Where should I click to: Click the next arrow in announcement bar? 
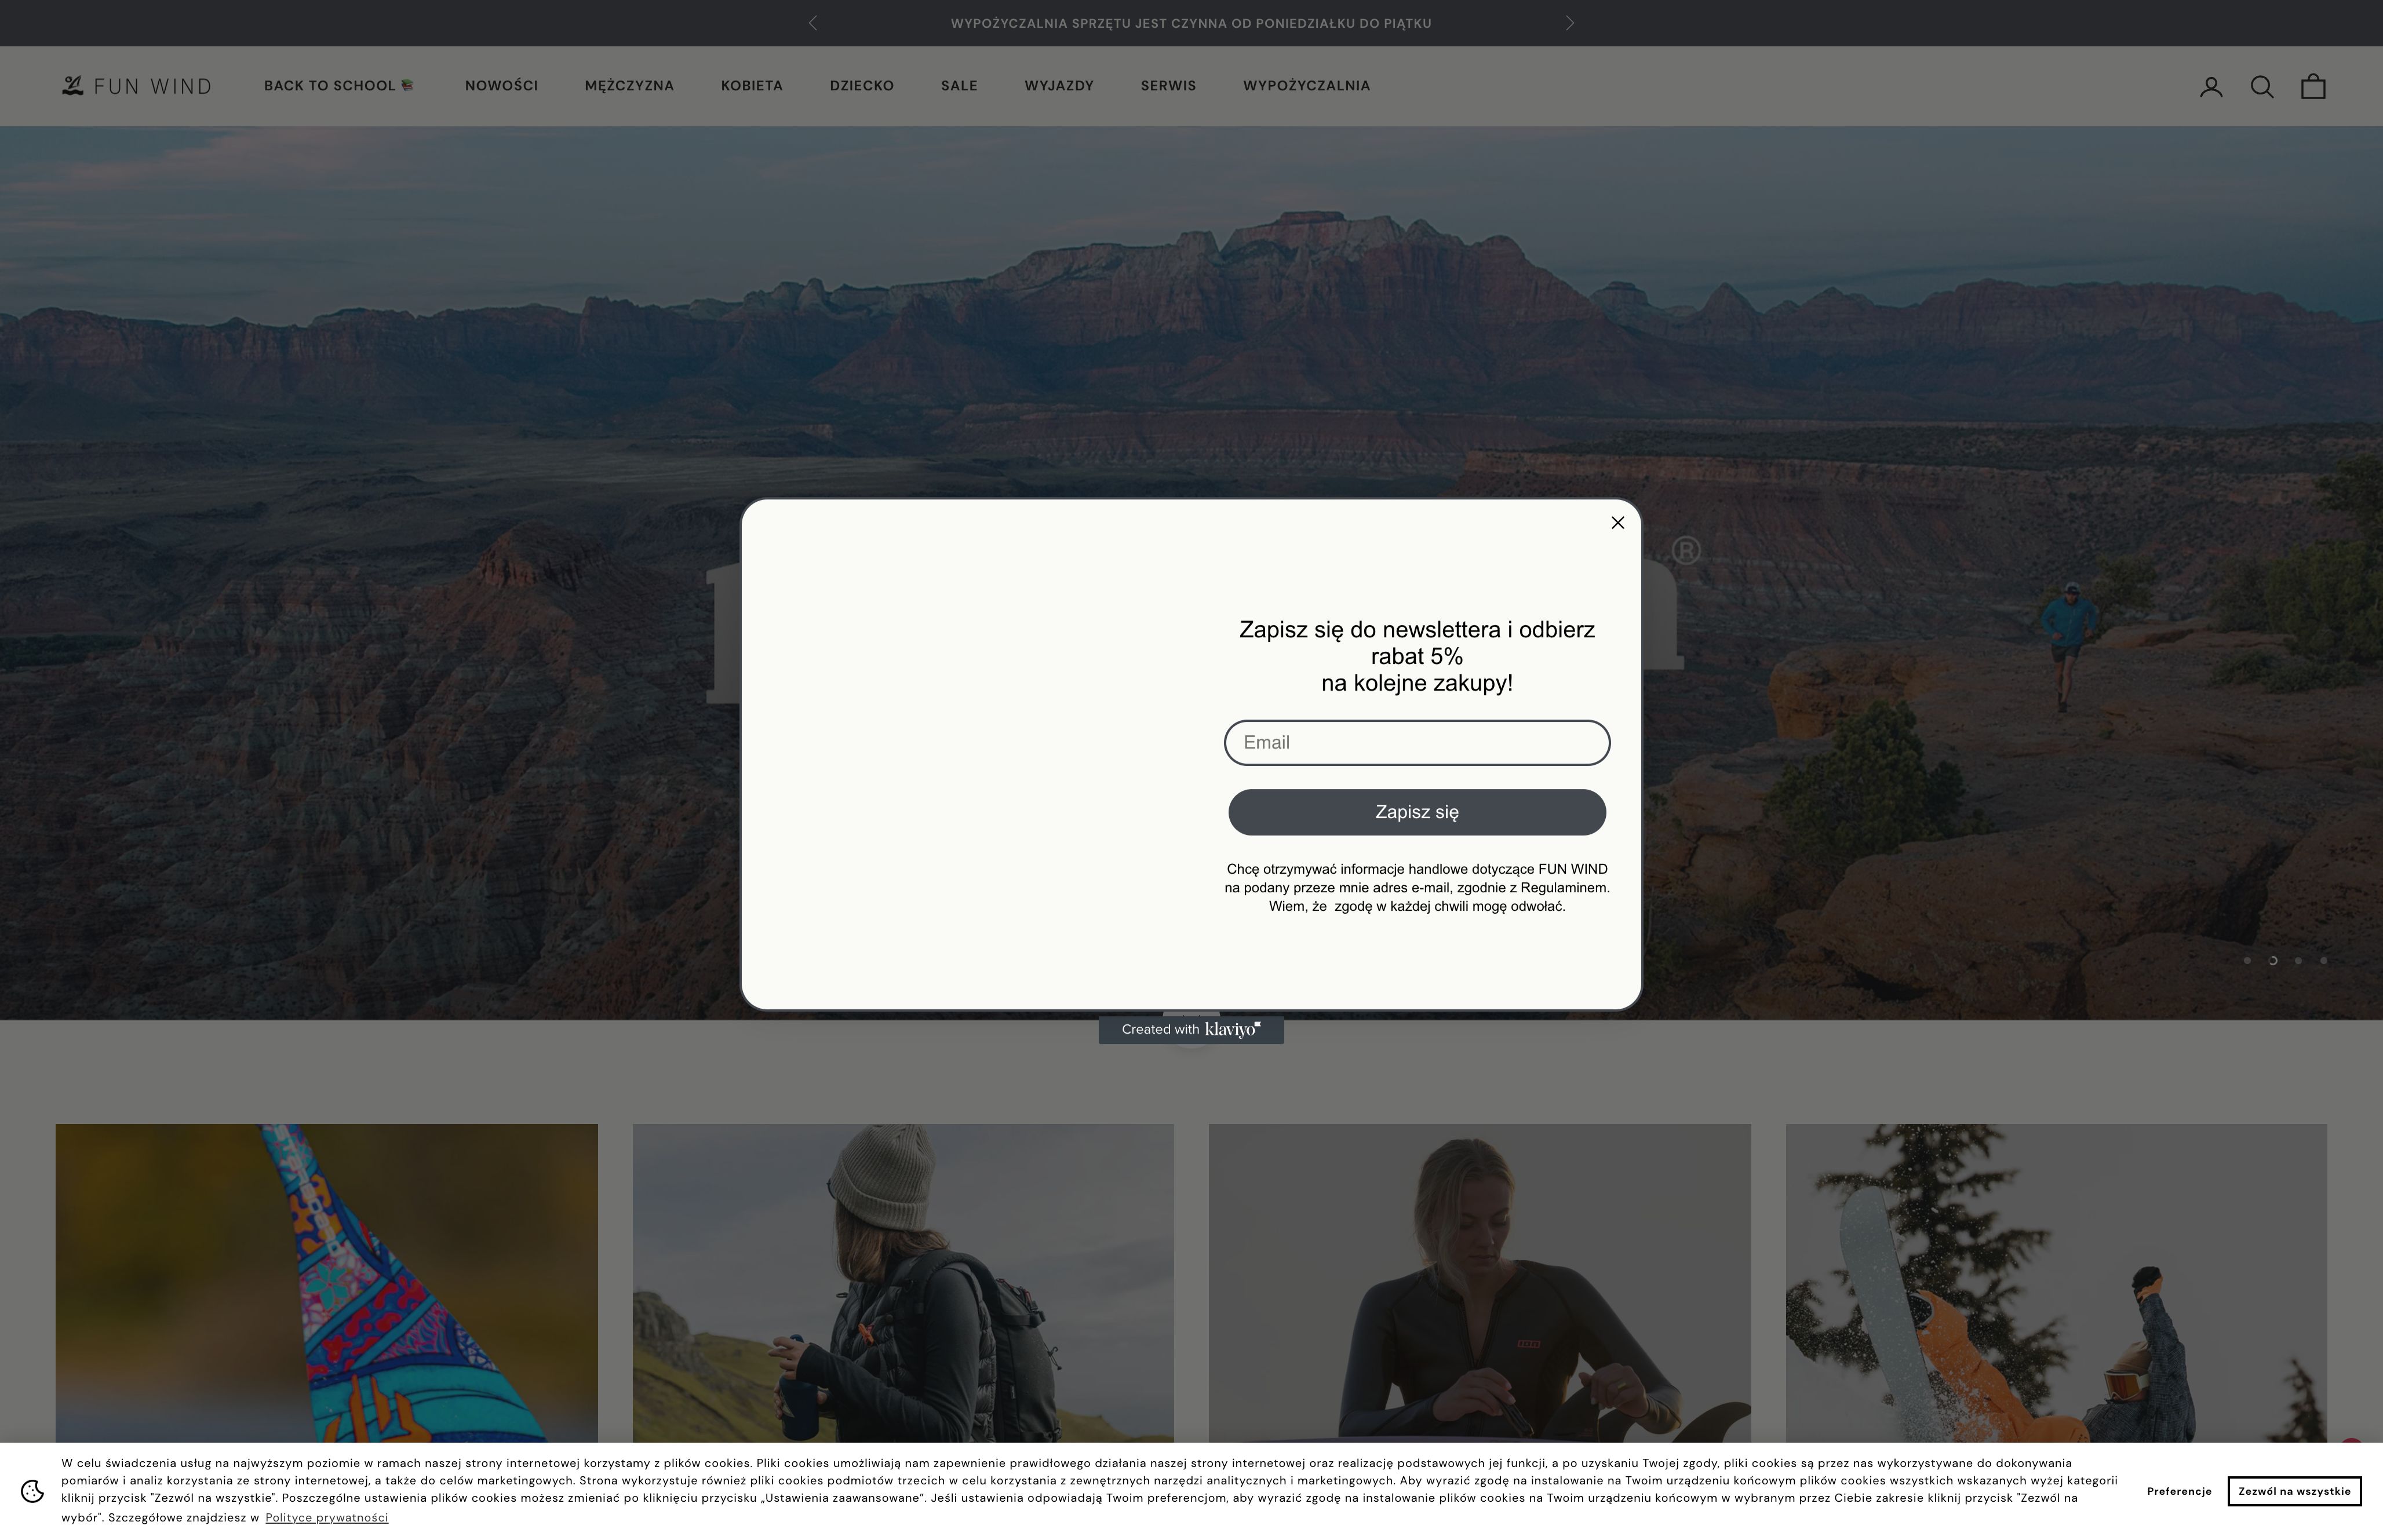[x=1570, y=22]
